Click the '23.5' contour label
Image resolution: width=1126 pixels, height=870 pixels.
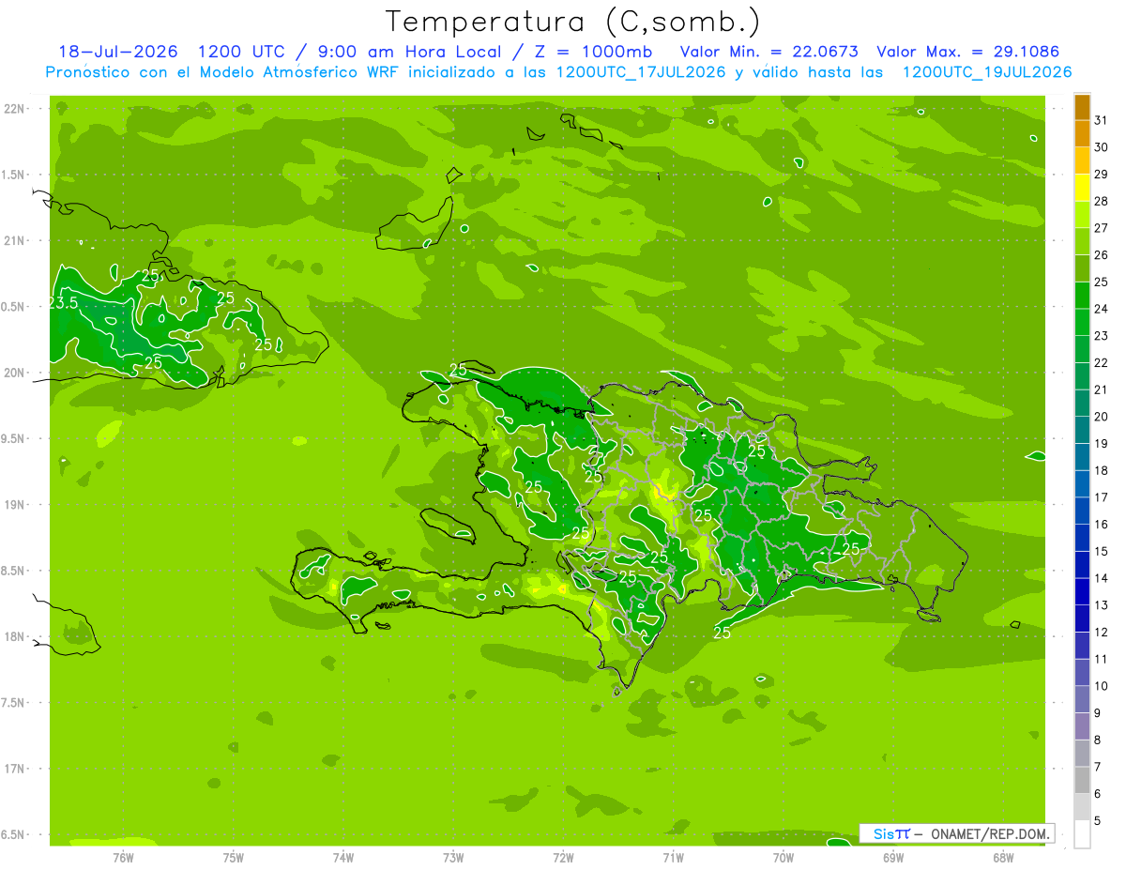pos(62,302)
